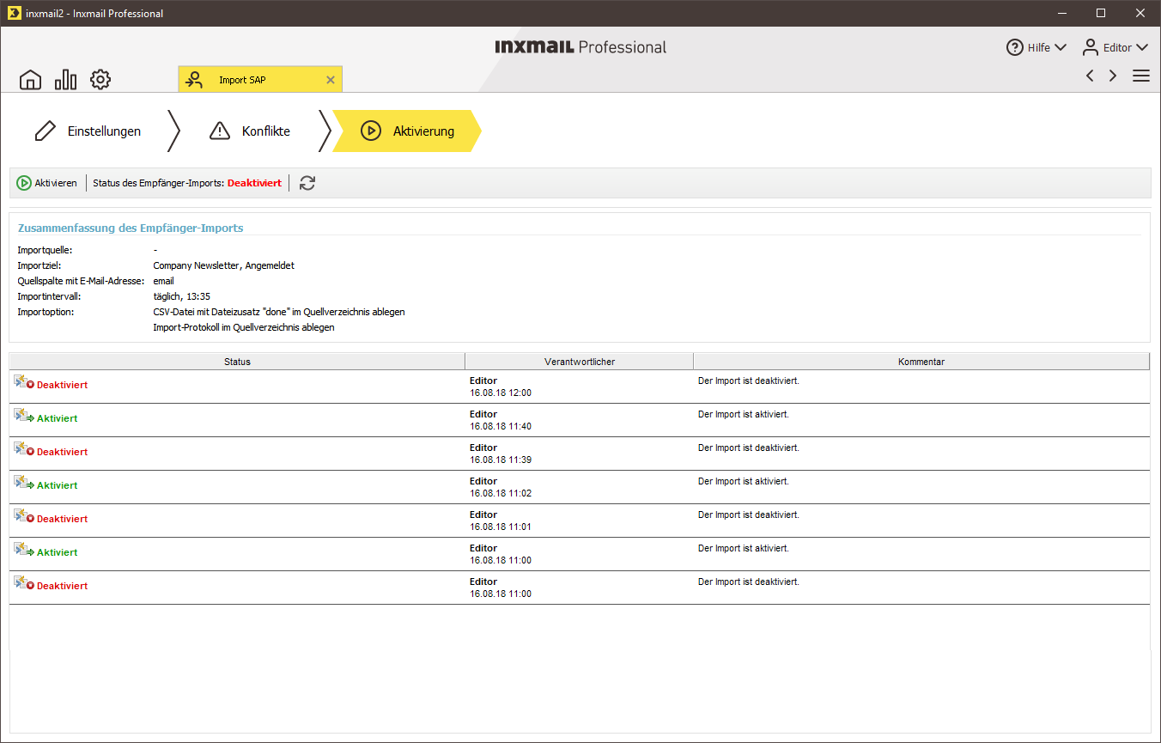1161x743 pixels.
Task: Switch to the Import SAP tab
Action: coord(260,80)
